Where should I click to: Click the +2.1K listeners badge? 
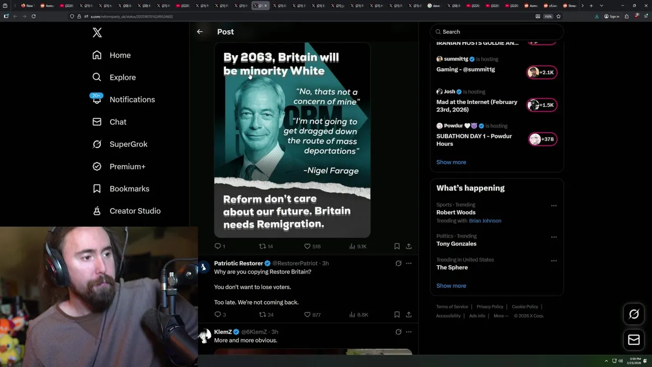tap(542, 72)
